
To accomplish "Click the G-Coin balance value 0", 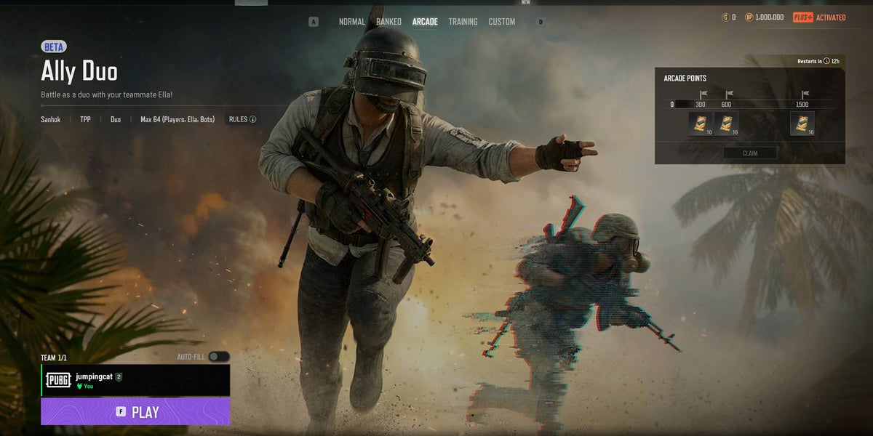I will tap(733, 17).
